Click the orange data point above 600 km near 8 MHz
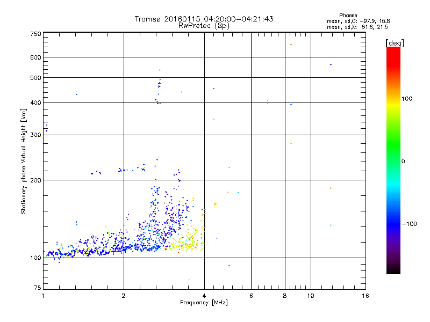Image resolution: width=430 pixels, height=322 pixels. [x=291, y=45]
